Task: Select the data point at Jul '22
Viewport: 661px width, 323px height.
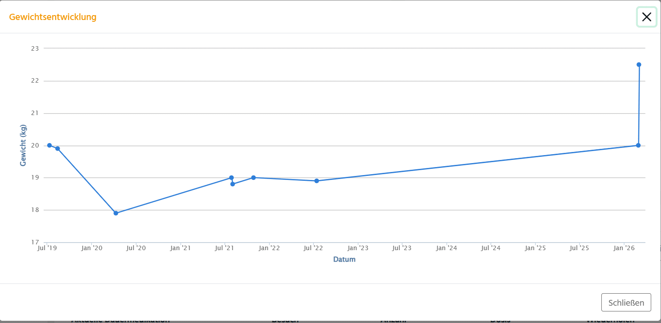Action: (316, 181)
